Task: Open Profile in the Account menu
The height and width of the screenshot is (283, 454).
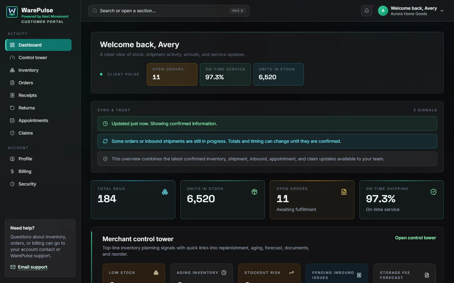Action: coord(39,159)
